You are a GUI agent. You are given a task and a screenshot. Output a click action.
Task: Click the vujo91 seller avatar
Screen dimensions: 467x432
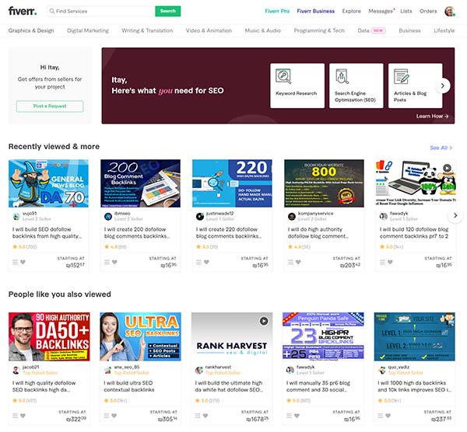pos(16,217)
